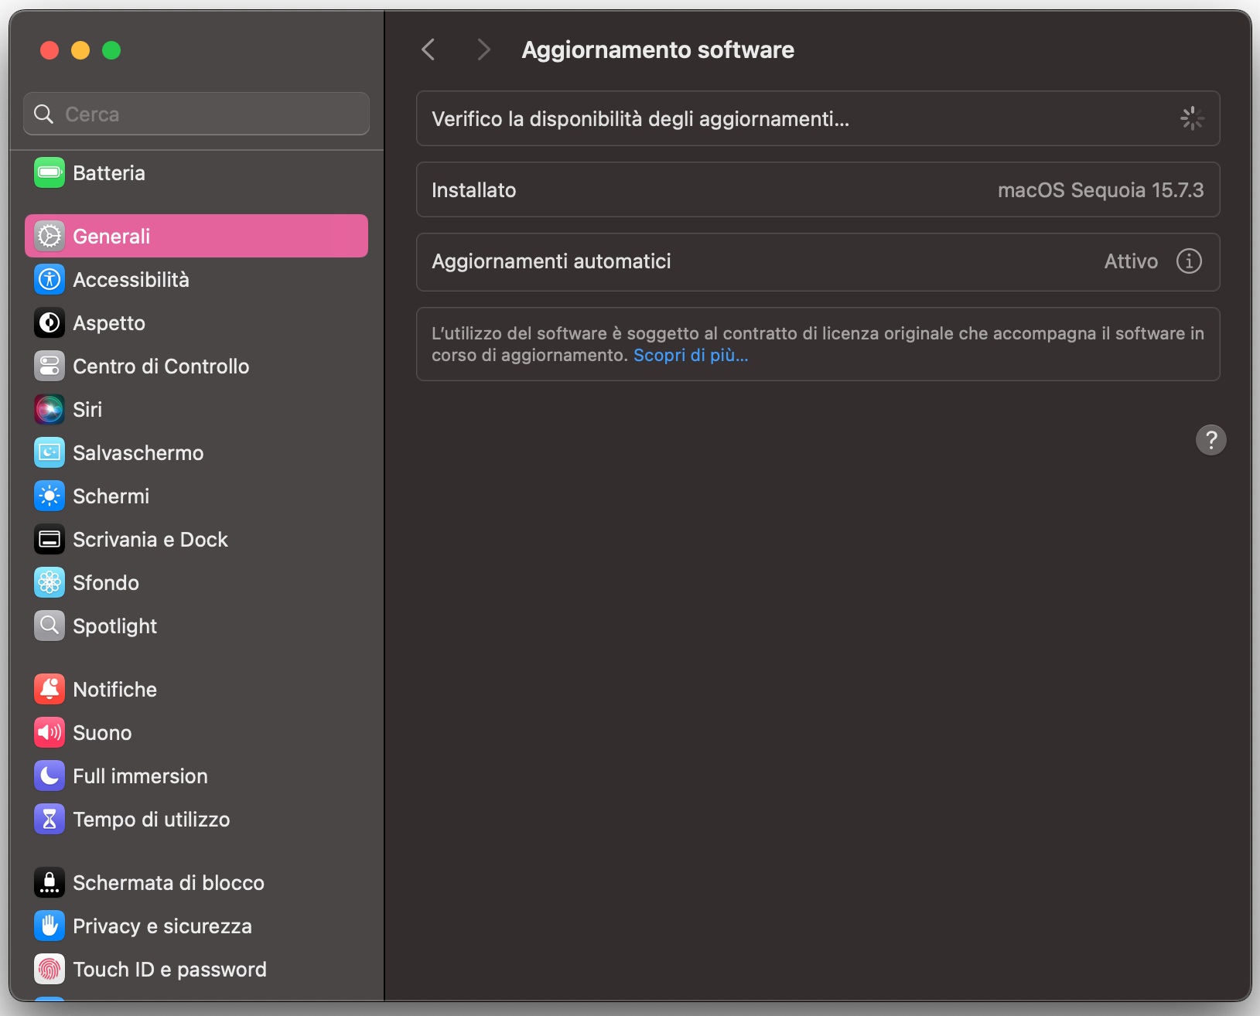Select the Touch ID e password icon

coord(49,969)
